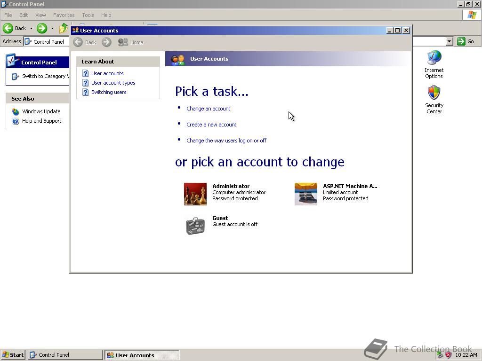482x361 pixels.
Task: Open the Help menu
Action: (106, 15)
